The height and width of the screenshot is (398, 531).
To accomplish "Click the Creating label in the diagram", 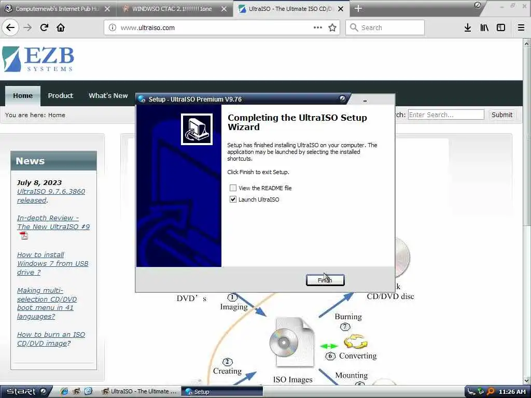I will 227,371.
